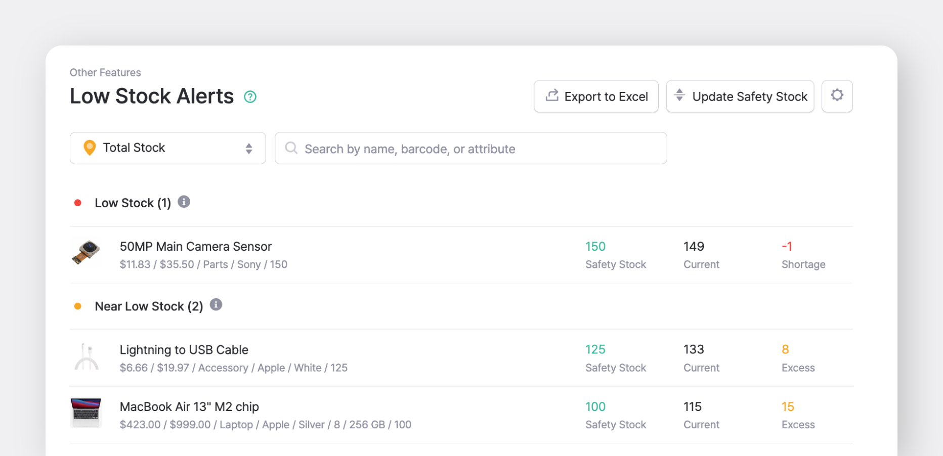Click the orange dot beside Near Low Stock heading
This screenshot has width=943, height=456.
[x=78, y=306]
